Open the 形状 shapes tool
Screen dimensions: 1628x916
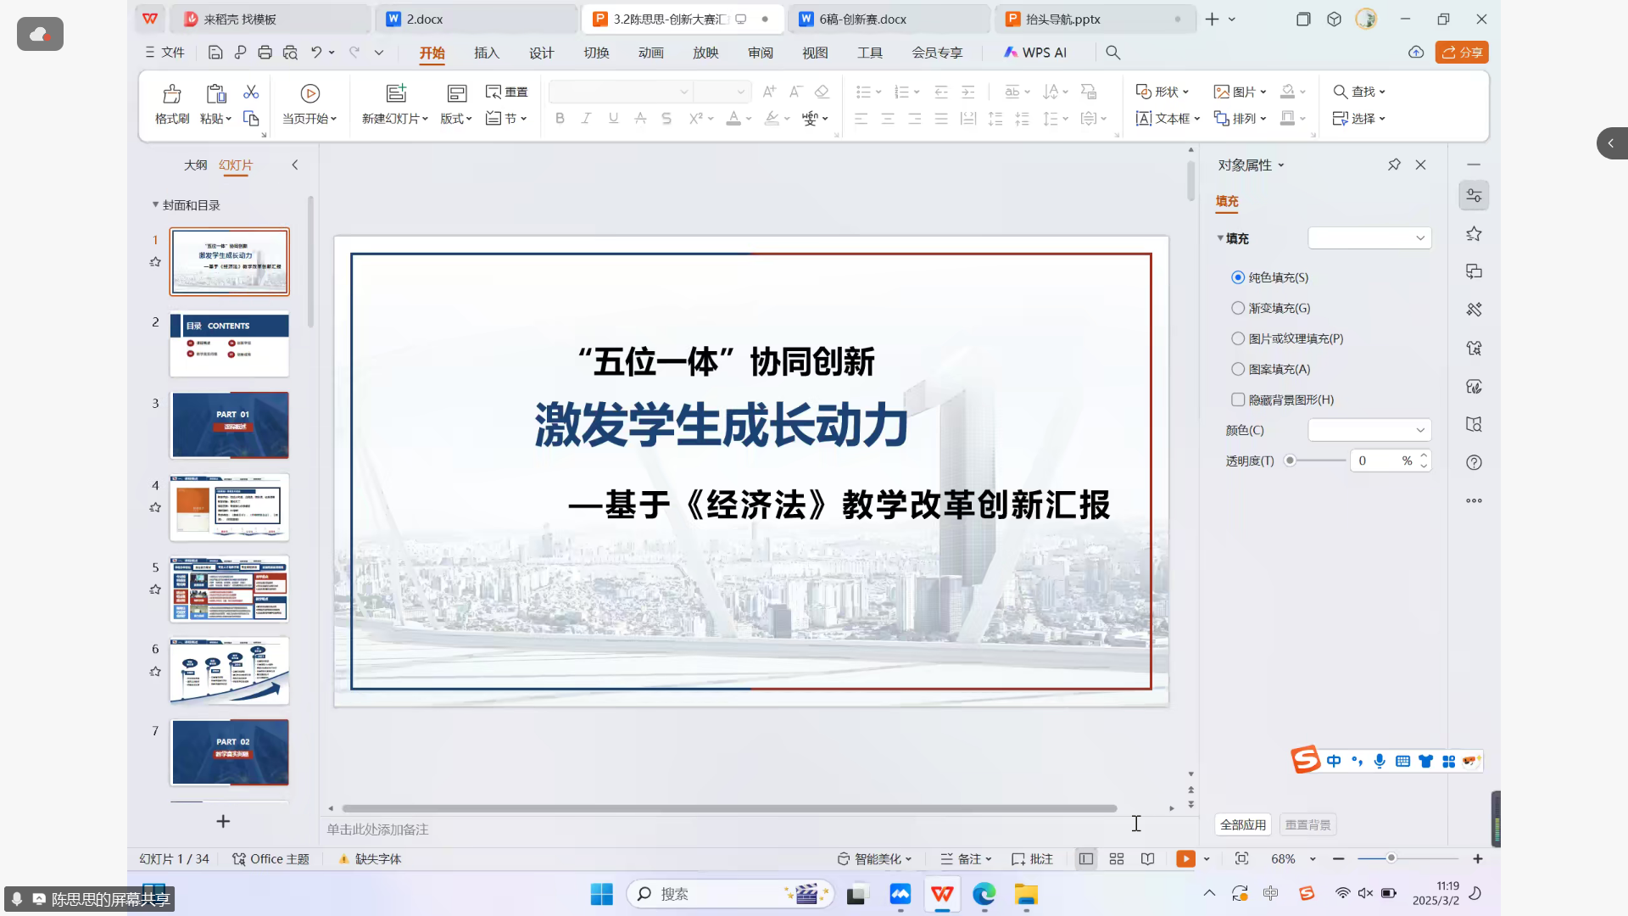(x=1161, y=92)
